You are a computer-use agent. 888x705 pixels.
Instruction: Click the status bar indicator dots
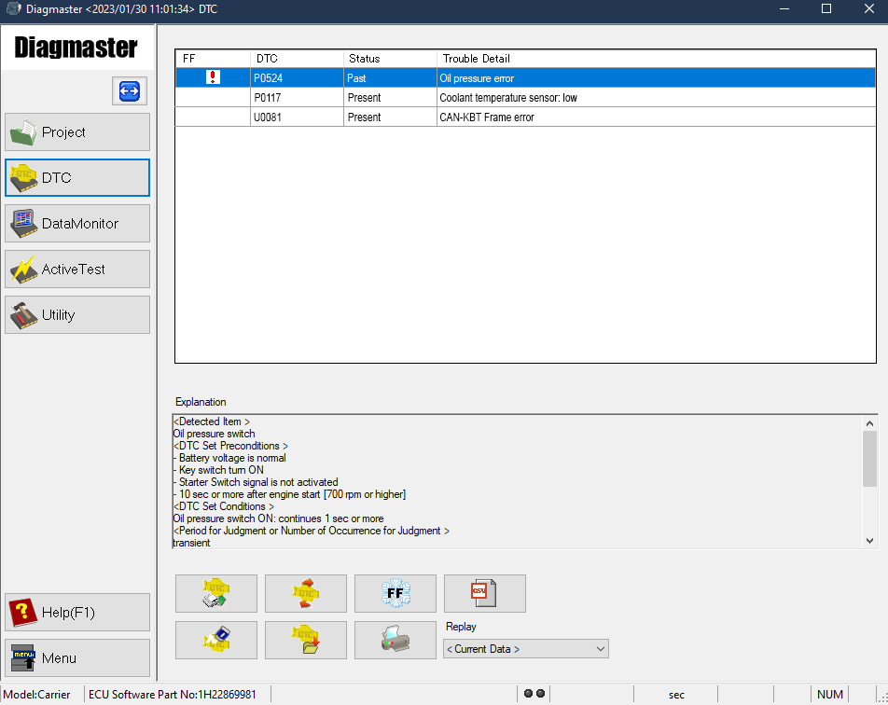point(534,694)
